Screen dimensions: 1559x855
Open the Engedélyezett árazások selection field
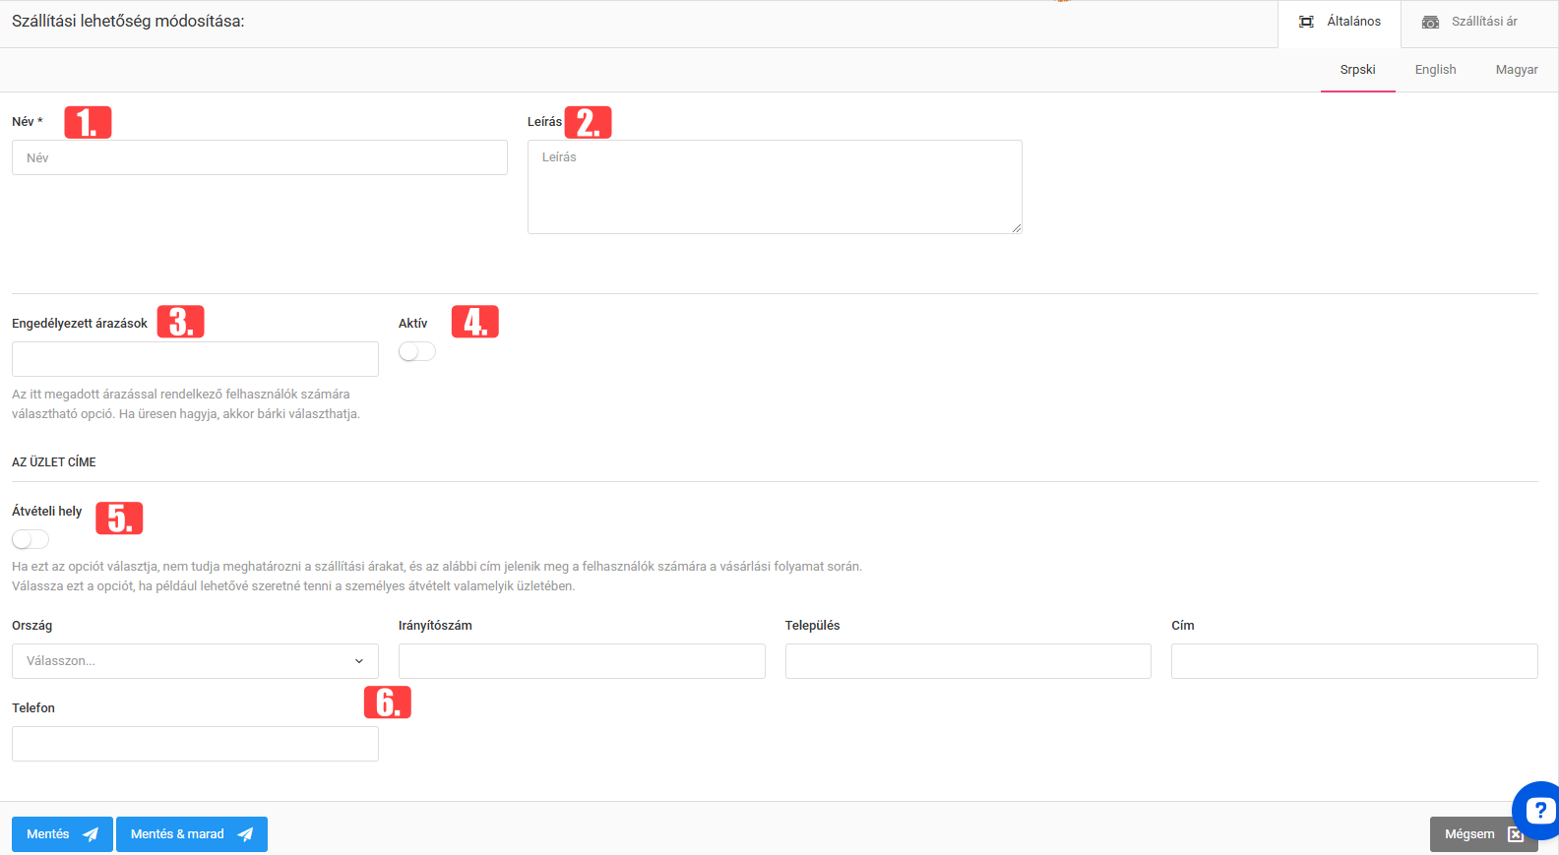click(x=195, y=359)
